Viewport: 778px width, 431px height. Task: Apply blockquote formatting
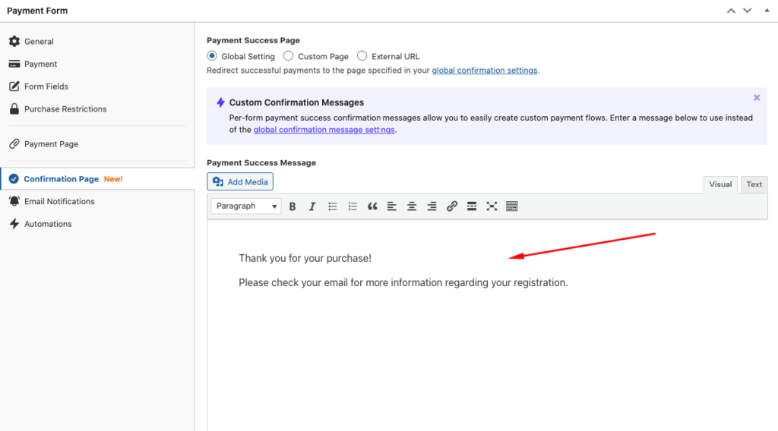point(372,206)
